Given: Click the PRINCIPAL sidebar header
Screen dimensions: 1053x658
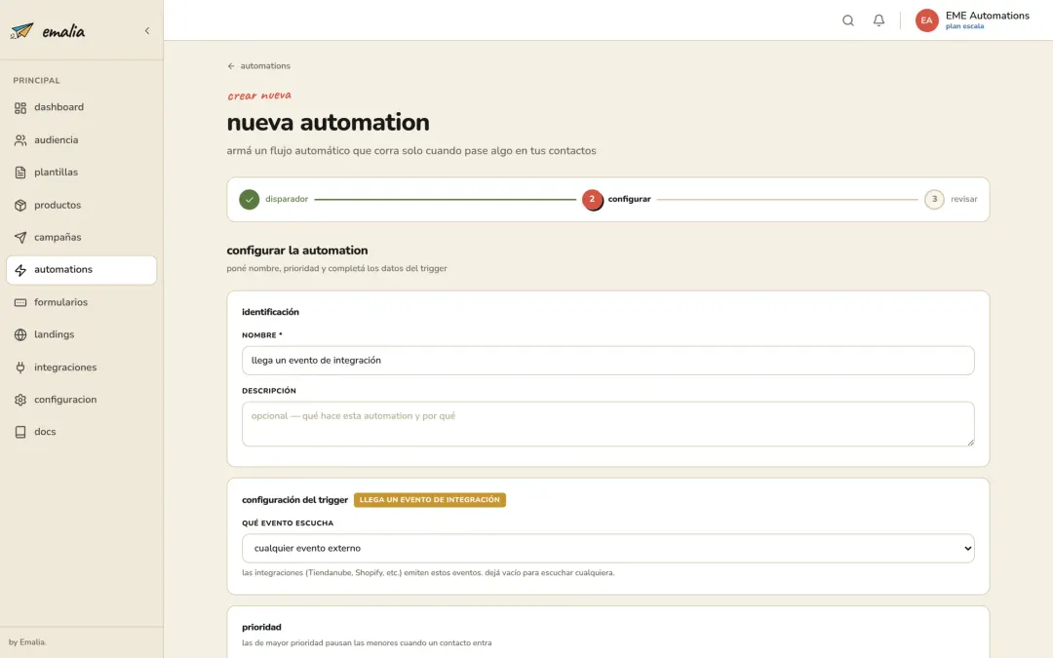Looking at the screenshot, I should 36,81.
